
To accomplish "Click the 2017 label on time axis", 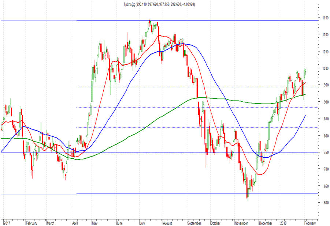I will coord(7,223).
